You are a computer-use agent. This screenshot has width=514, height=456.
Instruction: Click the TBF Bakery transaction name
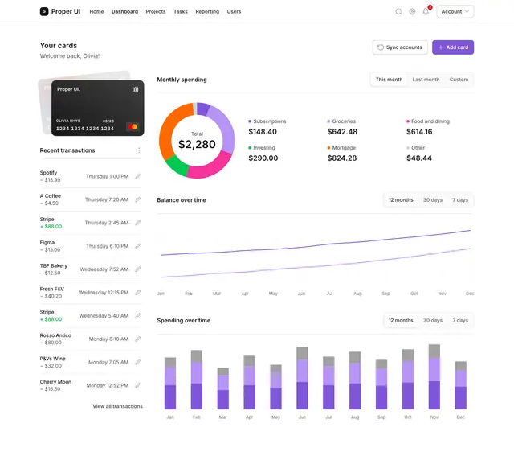[x=54, y=265]
